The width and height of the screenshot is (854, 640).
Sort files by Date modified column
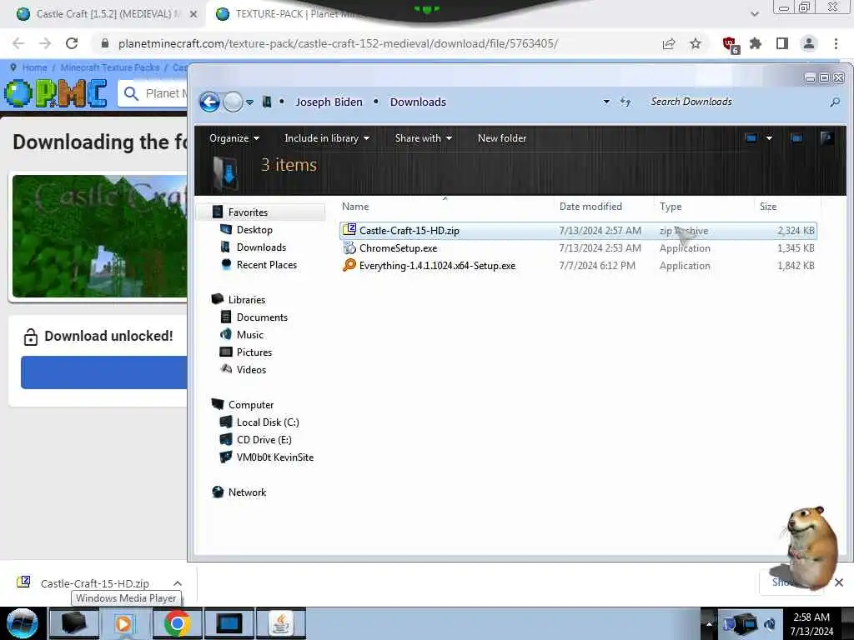590,207
